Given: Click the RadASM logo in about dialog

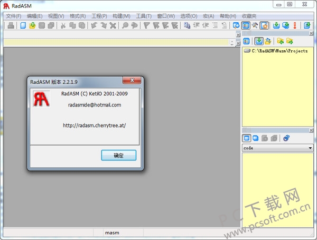Looking at the screenshot, I should point(41,99).
